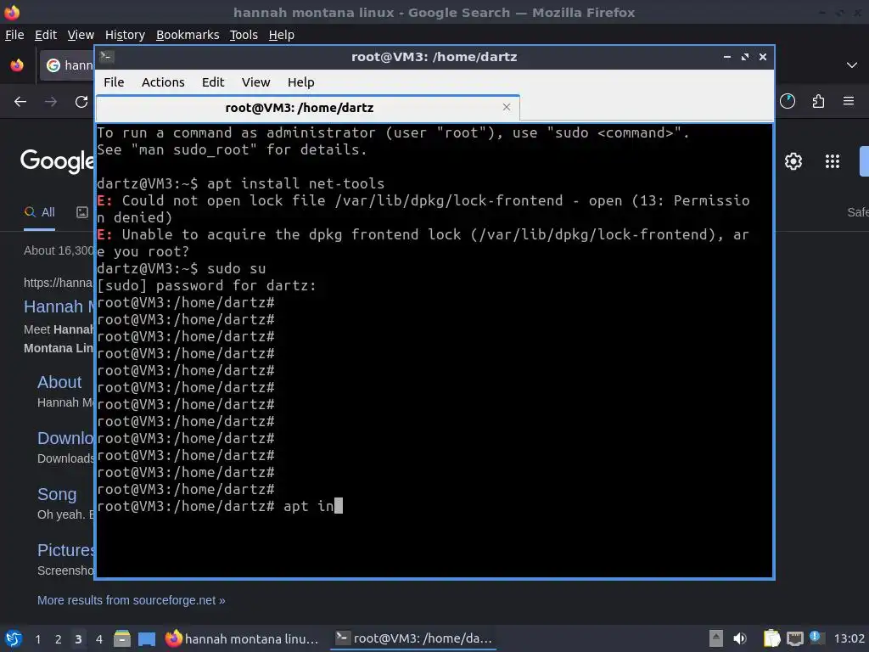Switch to workspace 3
The width and height of the screenshot is (869, 652).
coord(78,639)
